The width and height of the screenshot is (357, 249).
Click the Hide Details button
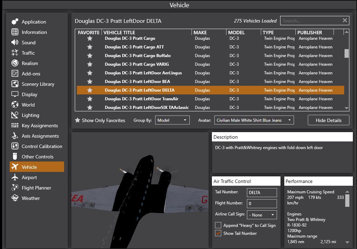[328, 120]
